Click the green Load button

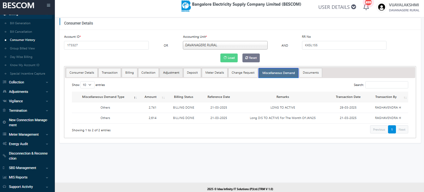tap(229, 58)
